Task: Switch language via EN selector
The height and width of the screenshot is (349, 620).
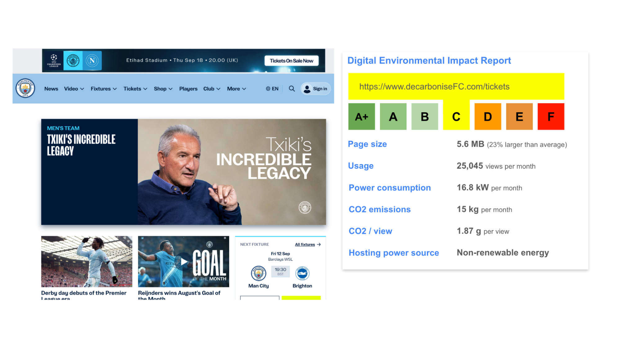Action: (272, 89)
